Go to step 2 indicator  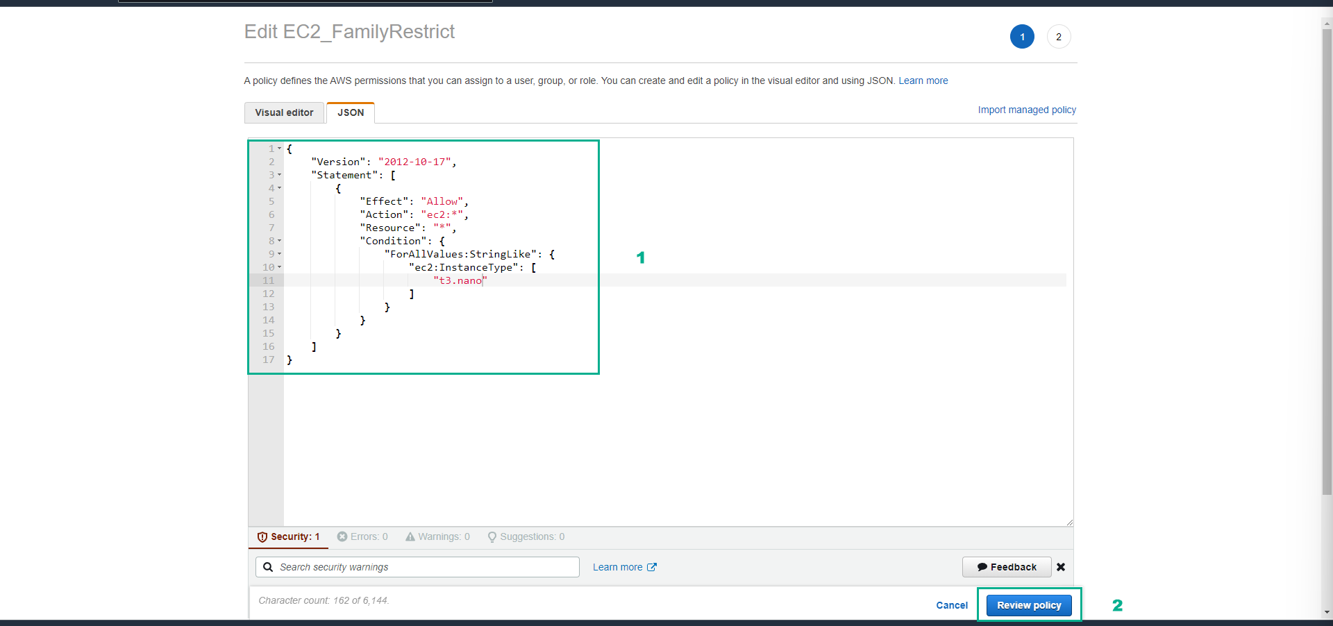point(1059,37)
